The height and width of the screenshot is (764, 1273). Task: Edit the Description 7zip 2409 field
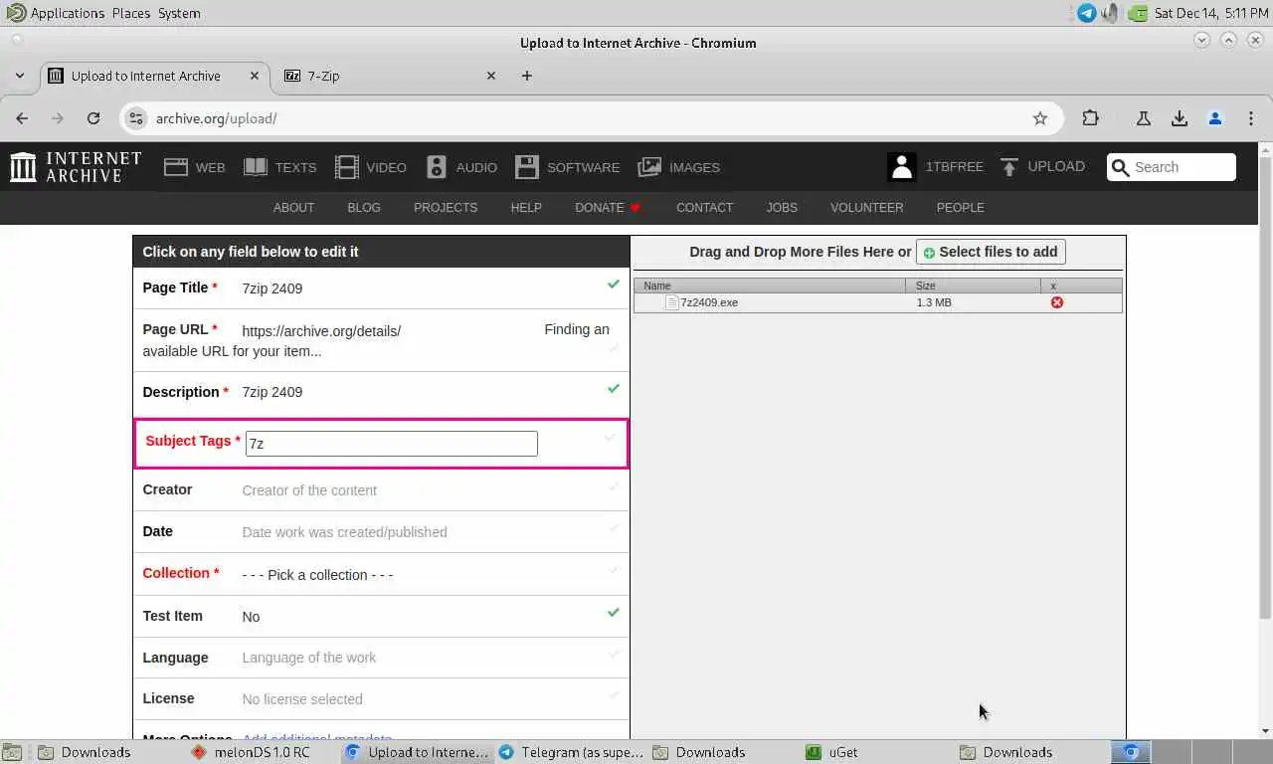pos(381,392)
